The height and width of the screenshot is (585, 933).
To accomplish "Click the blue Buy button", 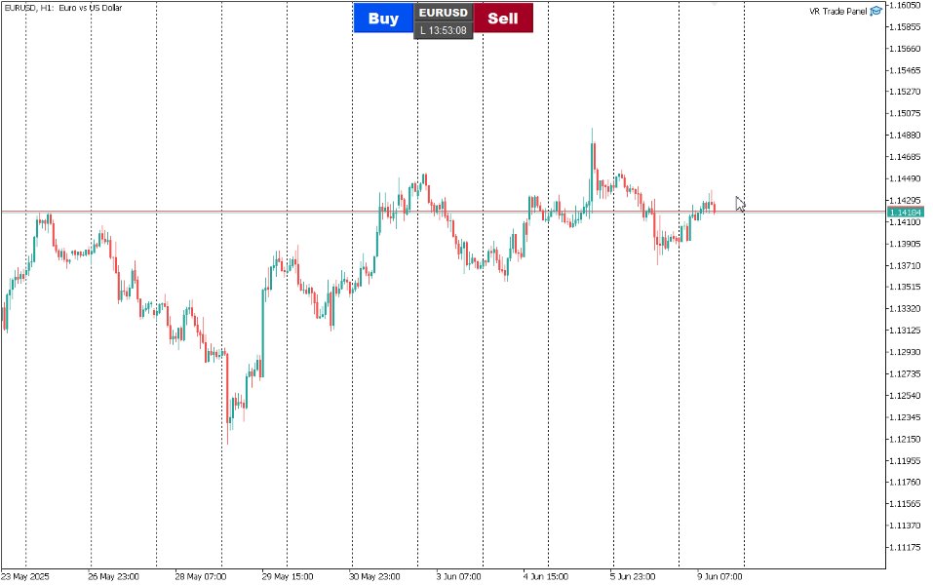I will 383,18.
